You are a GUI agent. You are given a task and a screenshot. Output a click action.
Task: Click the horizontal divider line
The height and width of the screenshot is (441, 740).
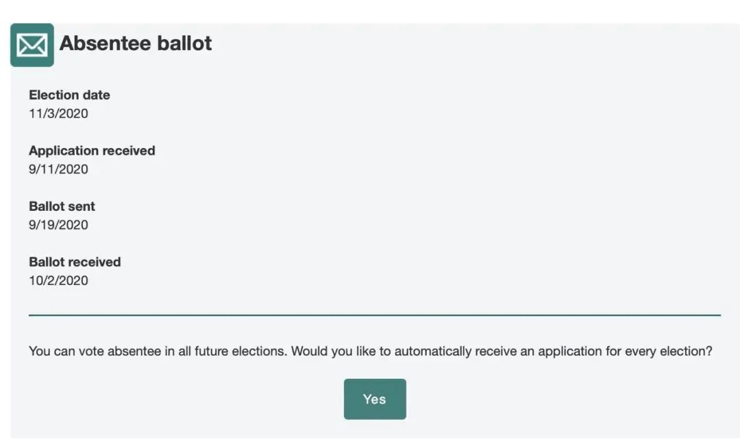click(375, 314)
